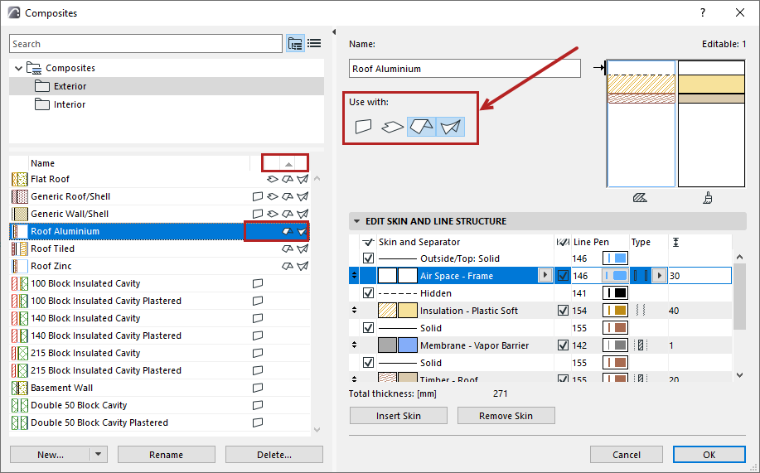Toggle Hidden separator line checkbox
This screenshot has width=760, height=473.
[x=368, y=293]
